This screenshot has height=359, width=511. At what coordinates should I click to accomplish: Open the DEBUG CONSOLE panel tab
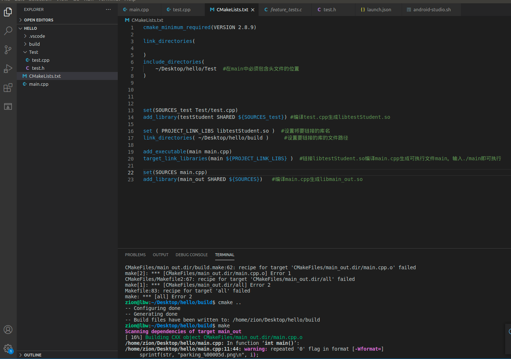(x=192, y=255)
